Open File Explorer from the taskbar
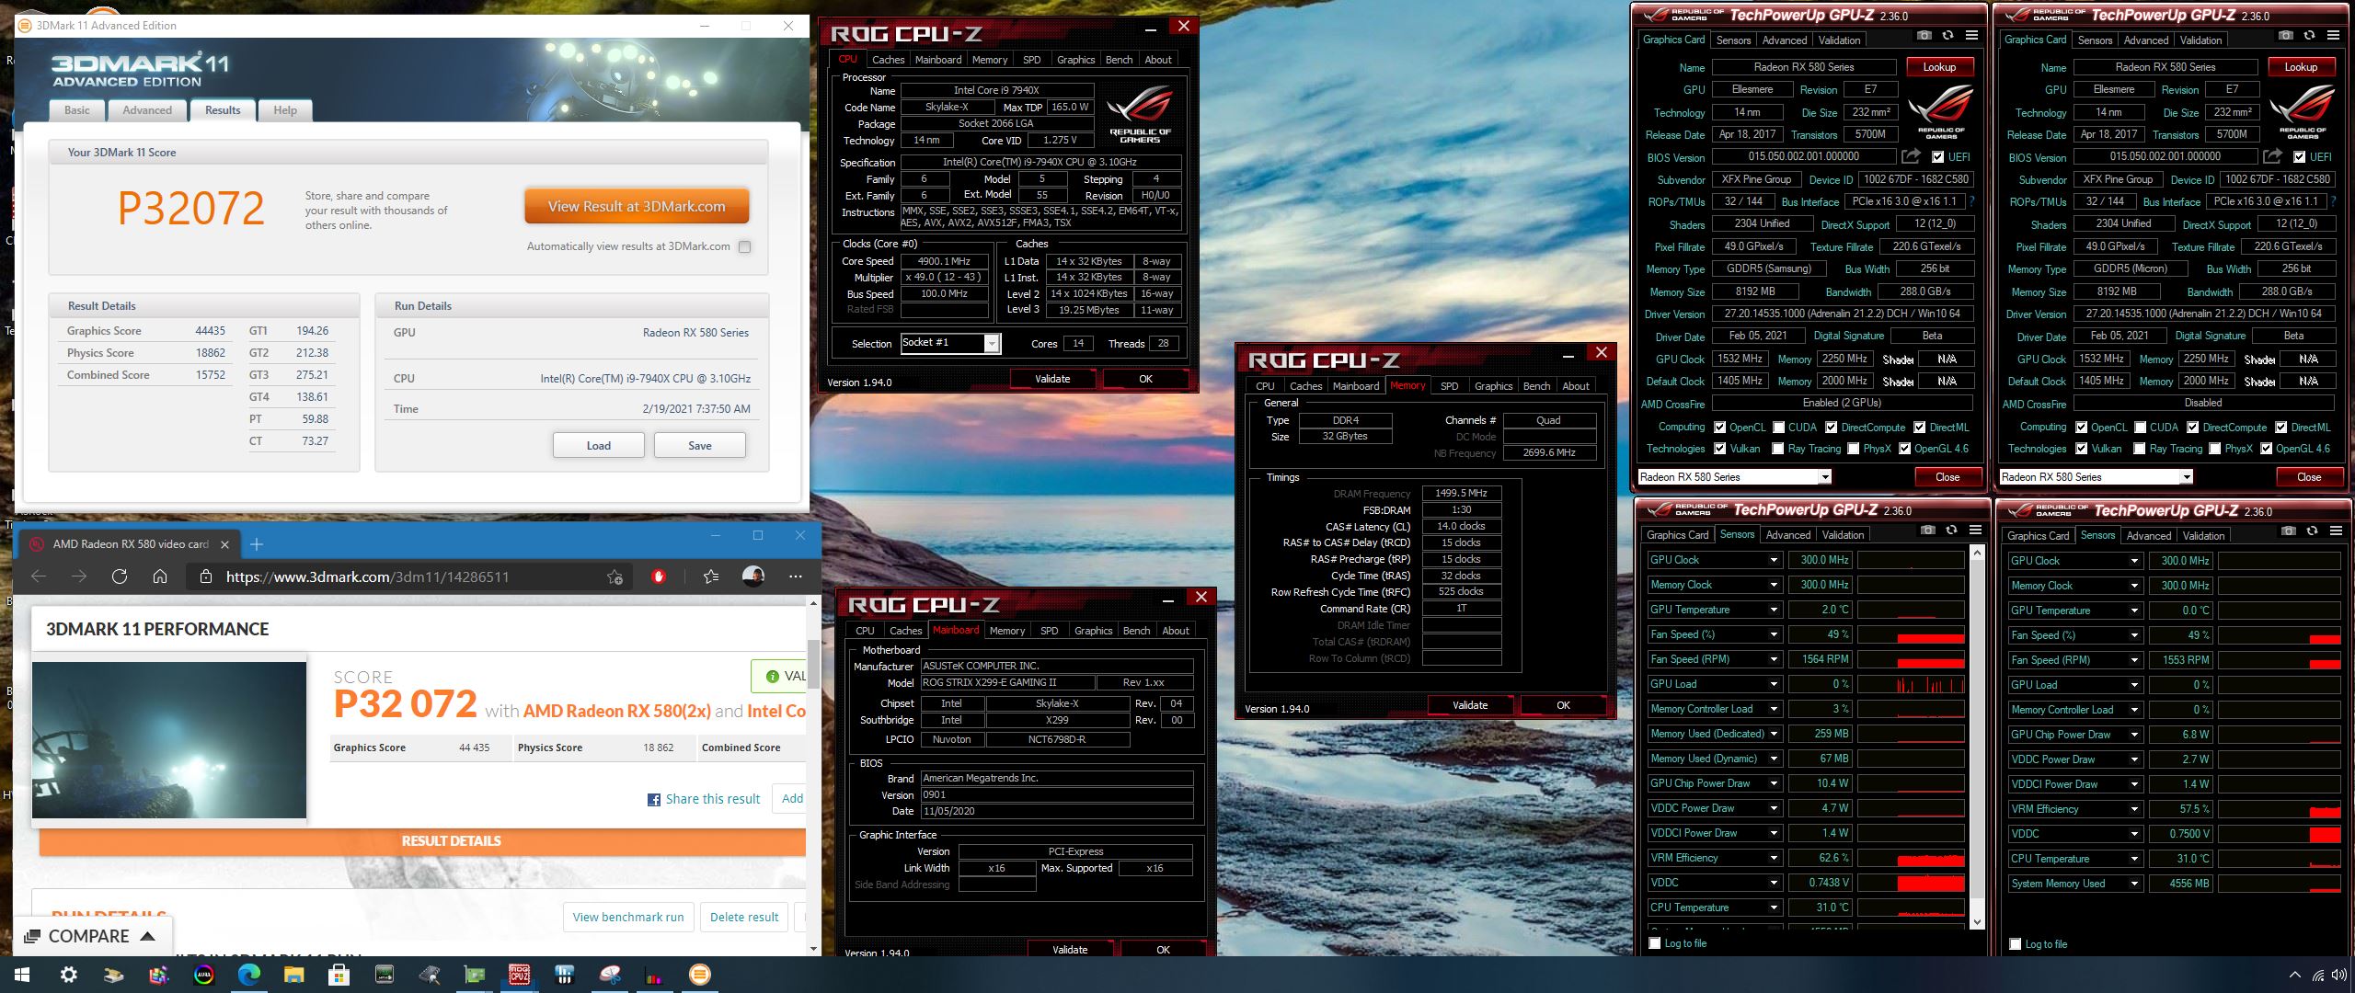Screen dimensions: 2355x993 [293, 975]
